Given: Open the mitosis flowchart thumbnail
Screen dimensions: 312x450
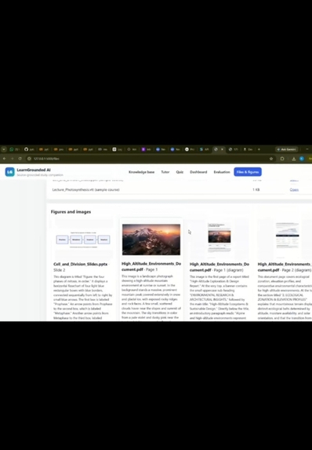Looking at the screenshot, I should point(83,240).
